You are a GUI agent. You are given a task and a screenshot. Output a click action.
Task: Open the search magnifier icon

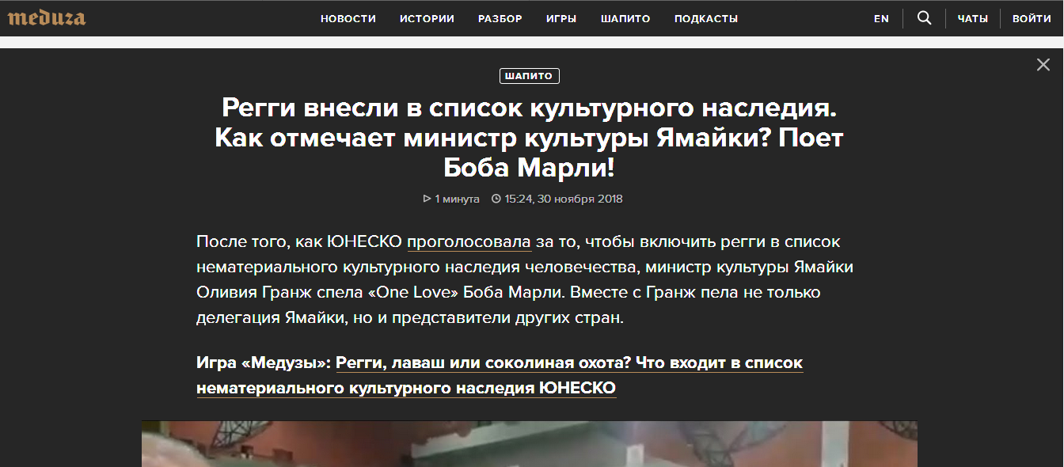[924, 17]
